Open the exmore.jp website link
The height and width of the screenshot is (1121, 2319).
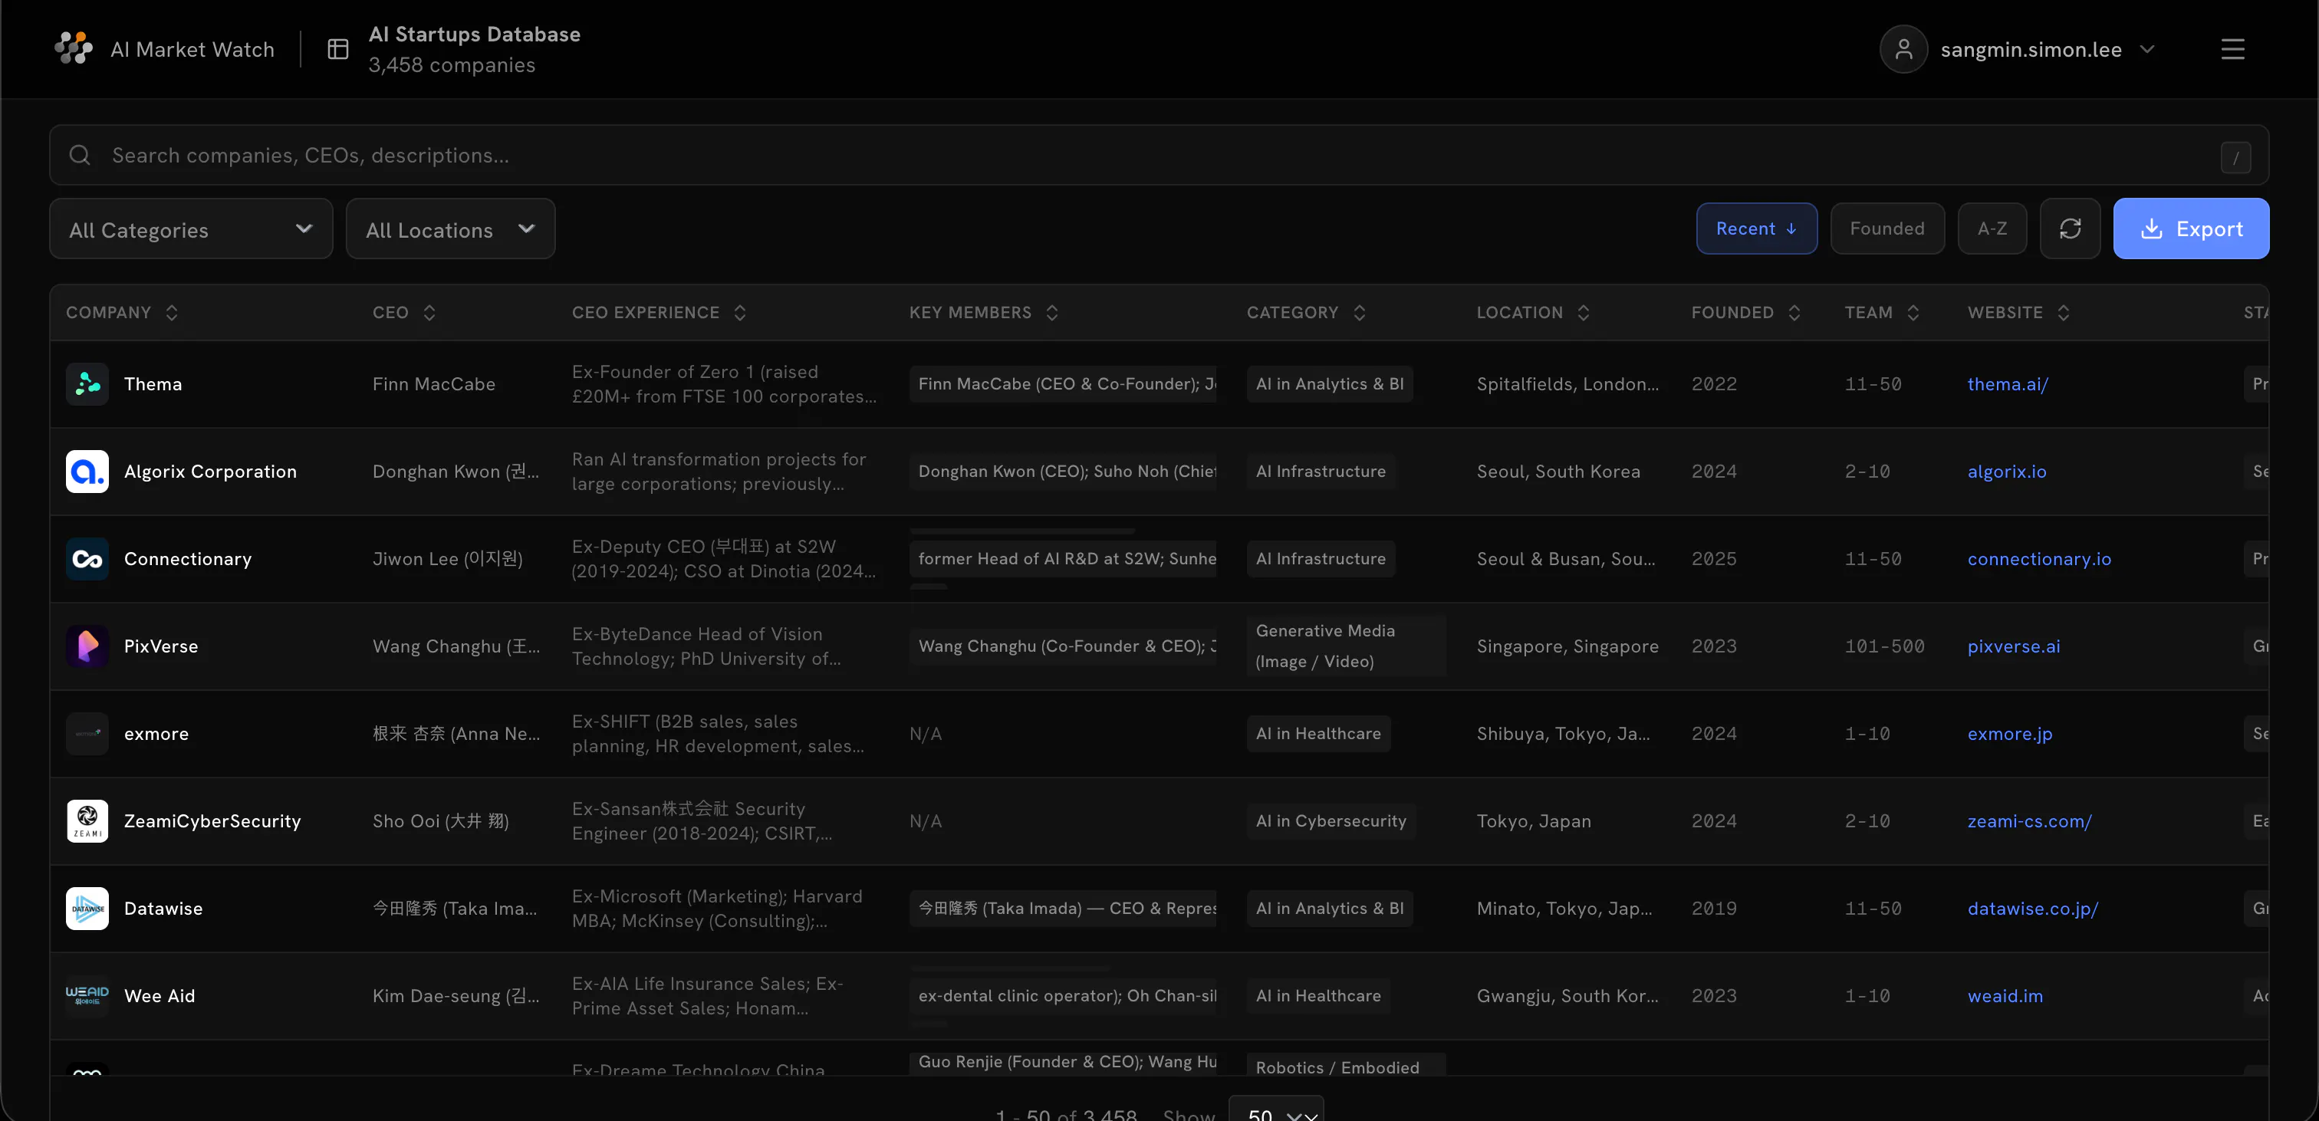click(x=2009, y=733)
